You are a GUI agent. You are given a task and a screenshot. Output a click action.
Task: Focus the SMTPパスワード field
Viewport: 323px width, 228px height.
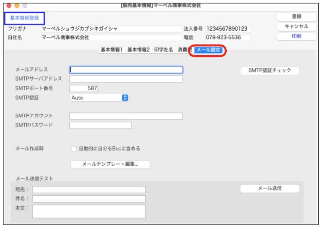point(100,125)
